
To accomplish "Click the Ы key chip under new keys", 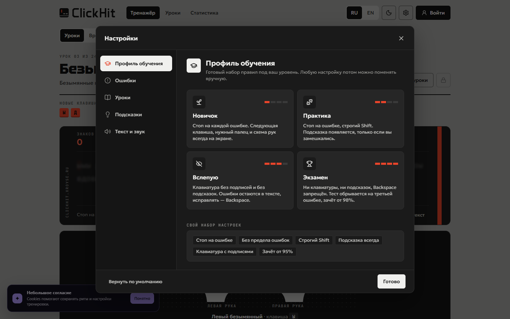I will coord(64,113).
